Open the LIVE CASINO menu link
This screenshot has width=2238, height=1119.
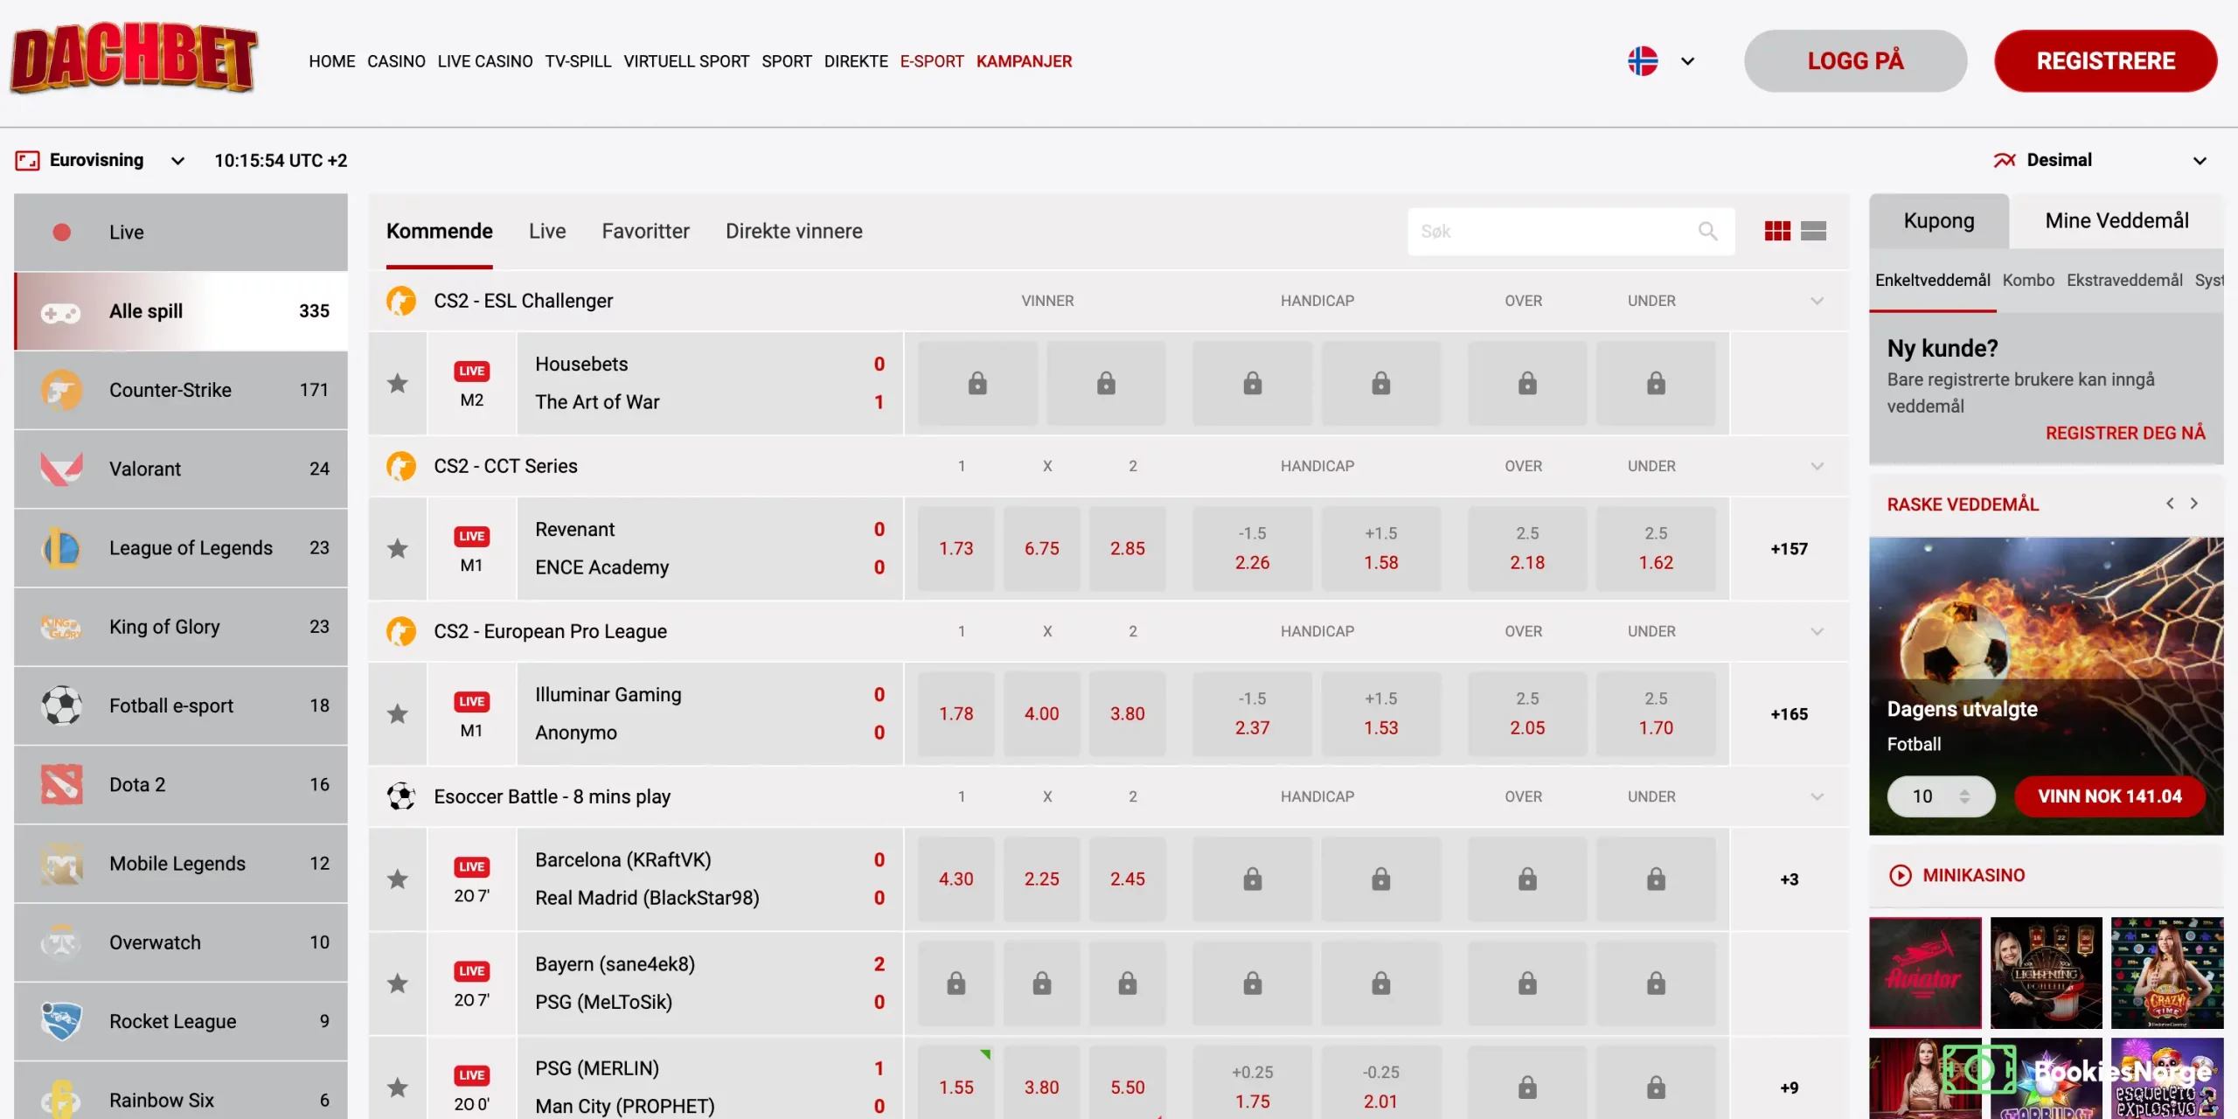[485, 61]
